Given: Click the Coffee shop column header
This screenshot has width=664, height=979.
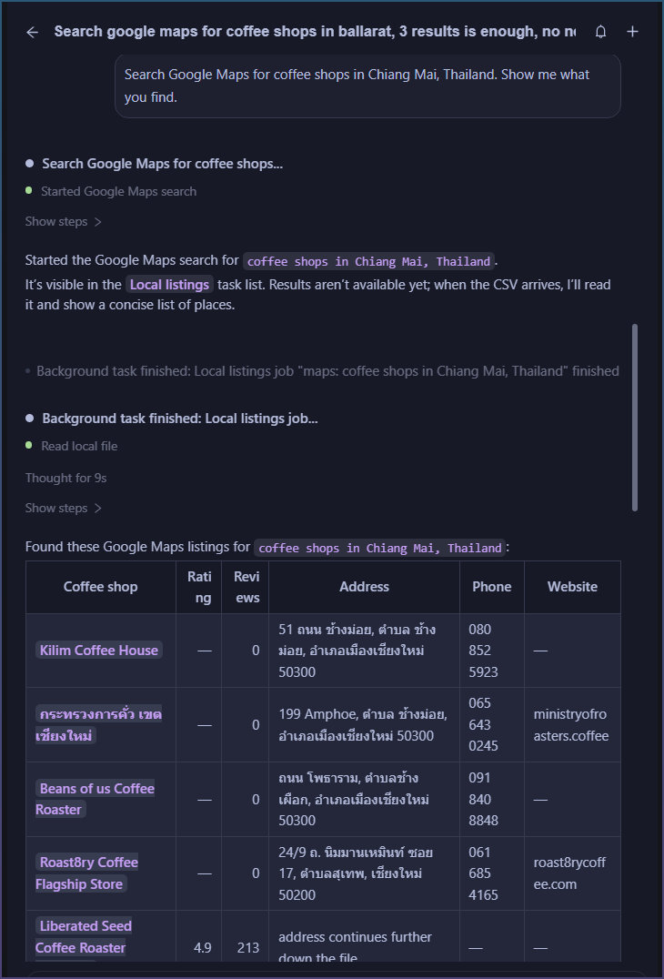Looking at the screenshot, I should tap(100, 587).
